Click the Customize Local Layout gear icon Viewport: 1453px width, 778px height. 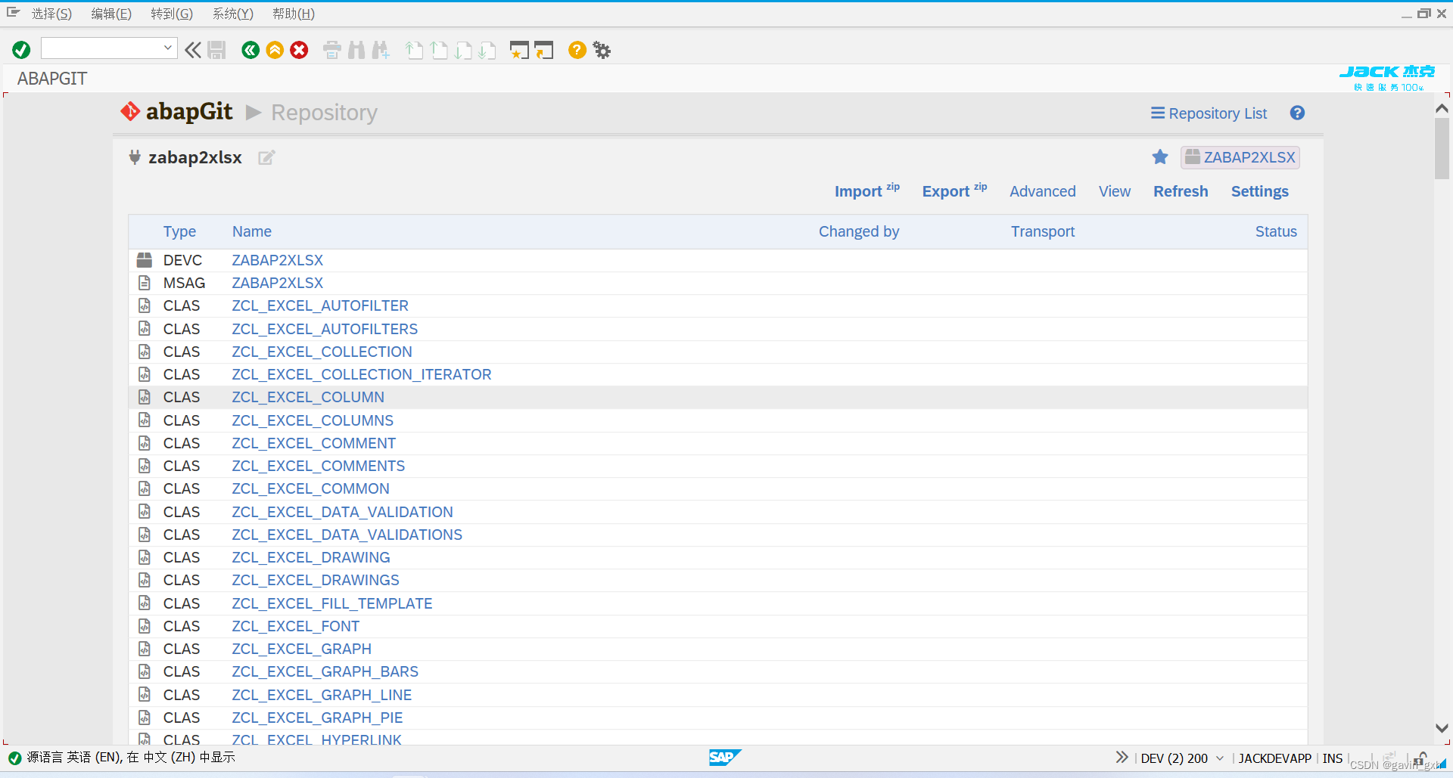601,49
